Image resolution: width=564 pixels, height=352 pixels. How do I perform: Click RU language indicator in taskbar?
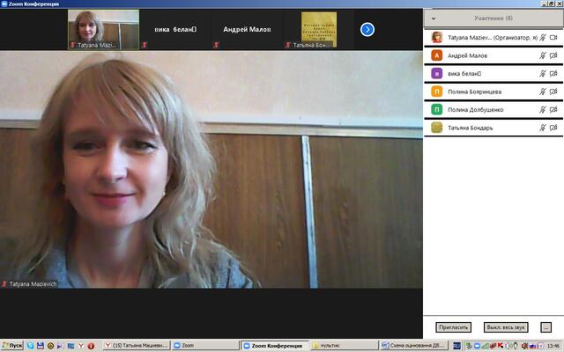(x=456, y=346)
